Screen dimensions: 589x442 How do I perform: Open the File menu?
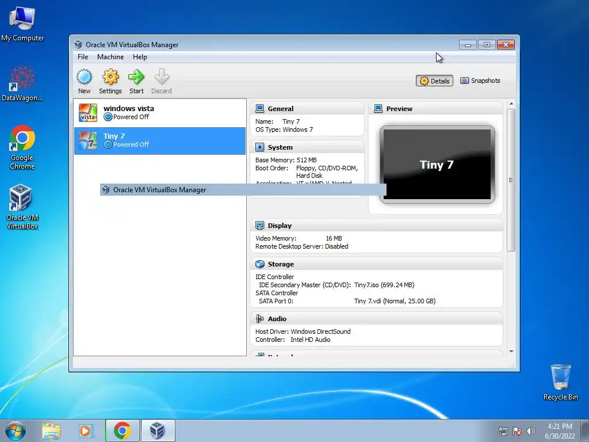(x=83, y=57)
